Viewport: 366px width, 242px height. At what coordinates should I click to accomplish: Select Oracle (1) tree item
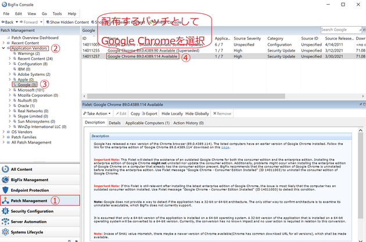click(26, 105)
